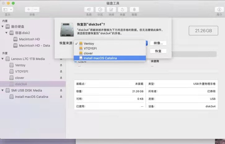The width and height of the screenshot is (225, 144).
Task: Click the 21.26 GB value in 容量 row
Action: tap(138, 91)
